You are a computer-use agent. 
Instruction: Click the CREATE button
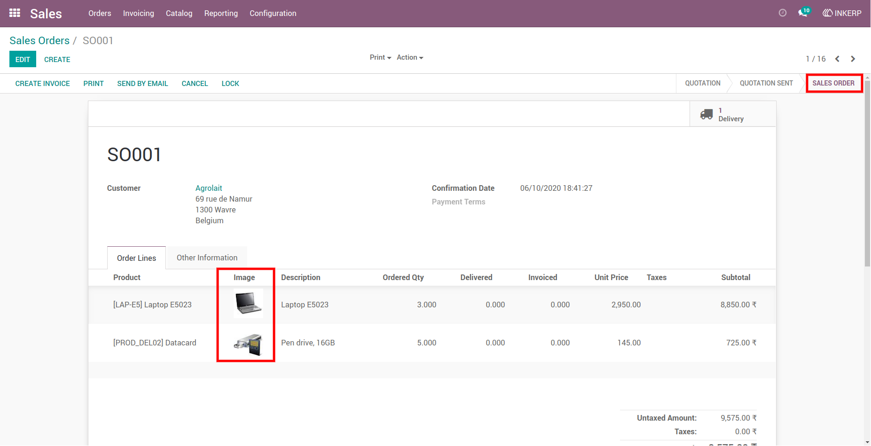(57, 59)
